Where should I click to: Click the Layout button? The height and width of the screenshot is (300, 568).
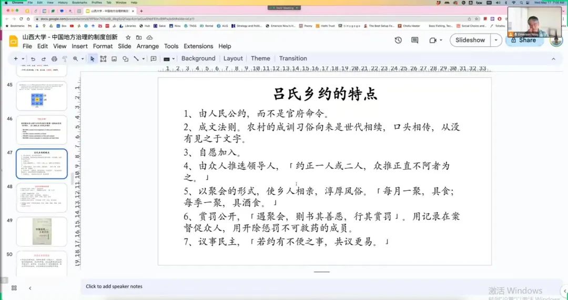[233, 59]
